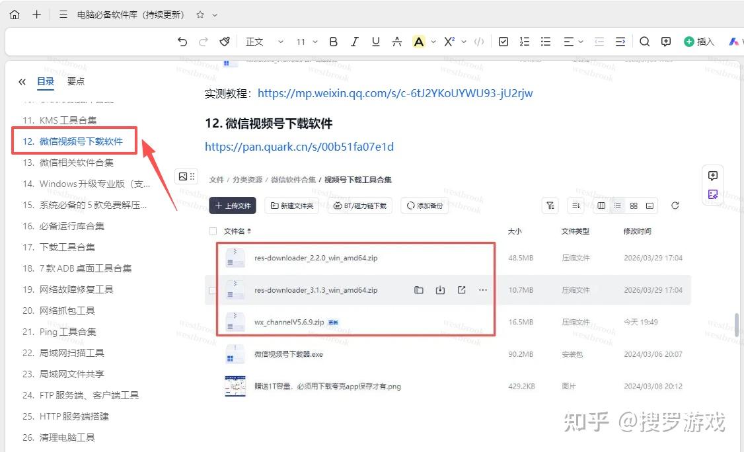744x452 pixels.
Task: Open a new tab with plus icon
Action: tap(36, 15)
